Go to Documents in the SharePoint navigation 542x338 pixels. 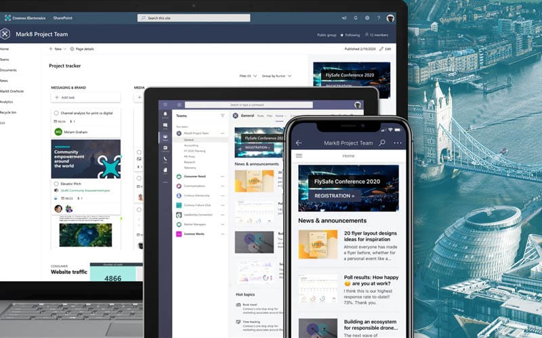[x=8, y=70]
